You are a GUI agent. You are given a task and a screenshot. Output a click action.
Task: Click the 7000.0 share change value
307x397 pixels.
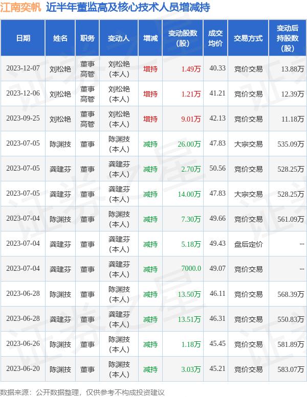[x=191, y=268]
